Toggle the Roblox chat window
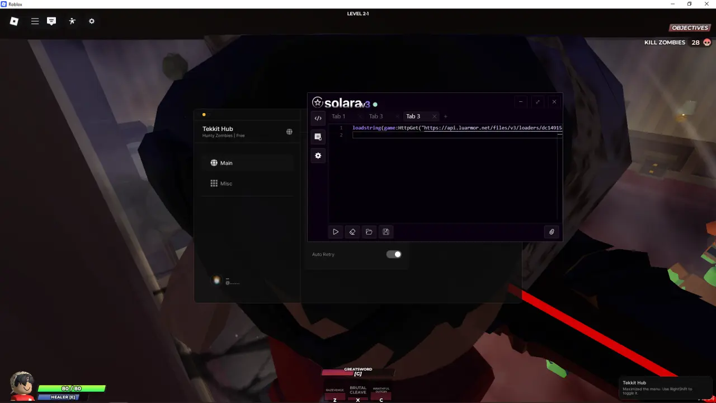This screenshot has width=716, height=403. click(51, 21)
